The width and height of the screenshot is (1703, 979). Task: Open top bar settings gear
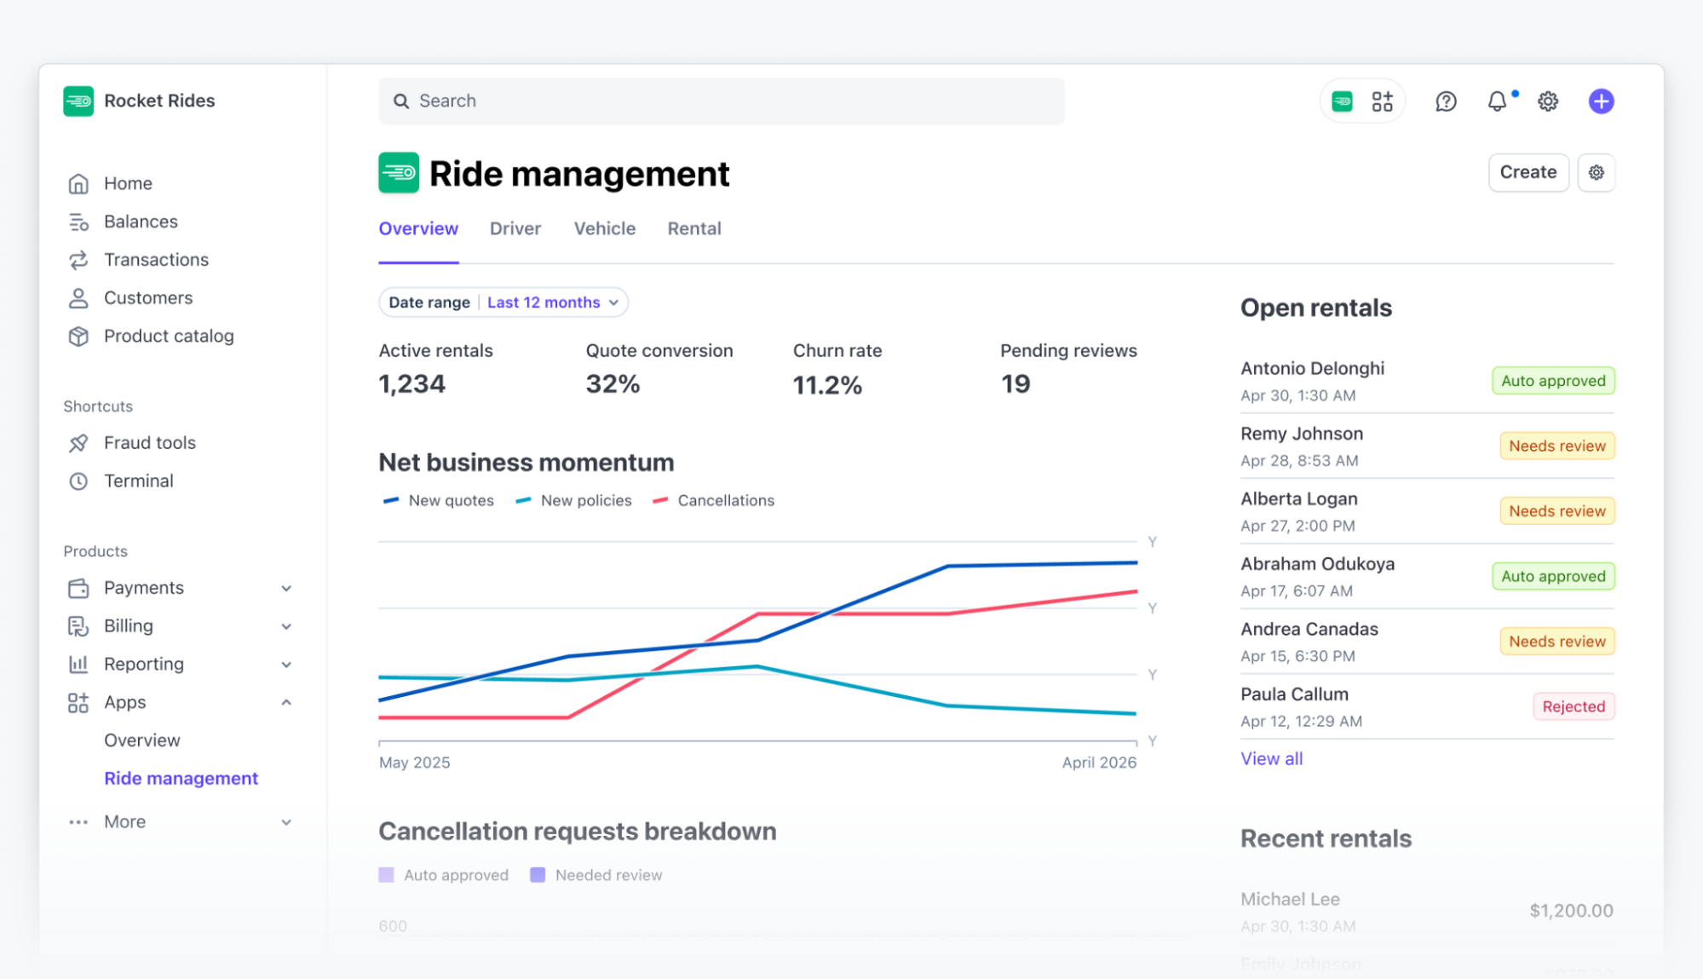(1548, 101)
